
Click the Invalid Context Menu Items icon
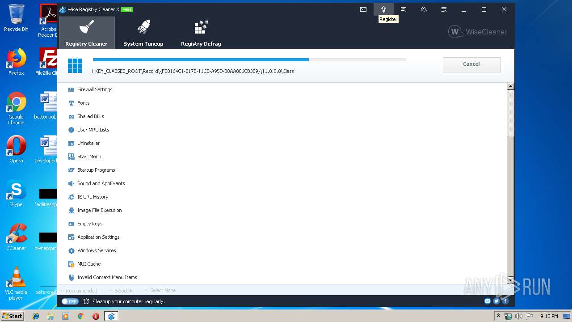click(x=71, y=277)
